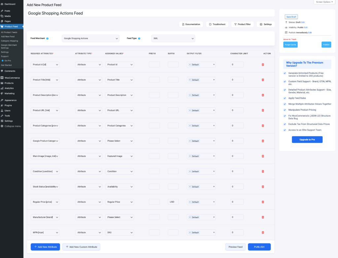Open the Appearance menu item
338x258 pixels.
click(x=10, y=100)
